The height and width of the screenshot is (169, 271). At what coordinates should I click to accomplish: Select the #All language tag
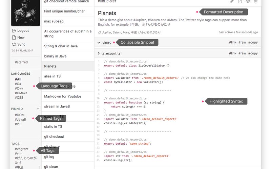[x=18, y=79]
